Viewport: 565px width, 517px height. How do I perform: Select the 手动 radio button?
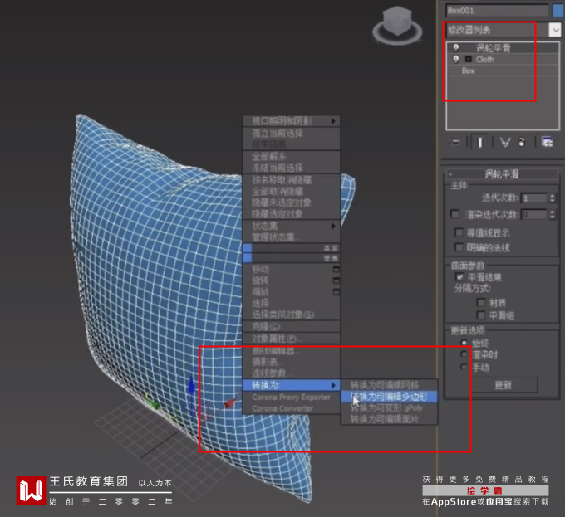pos(464,367)
